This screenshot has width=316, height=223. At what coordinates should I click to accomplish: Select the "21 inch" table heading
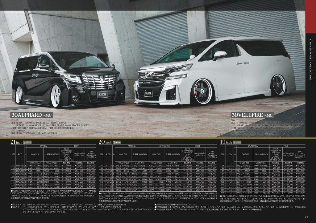tap(16, 142)
